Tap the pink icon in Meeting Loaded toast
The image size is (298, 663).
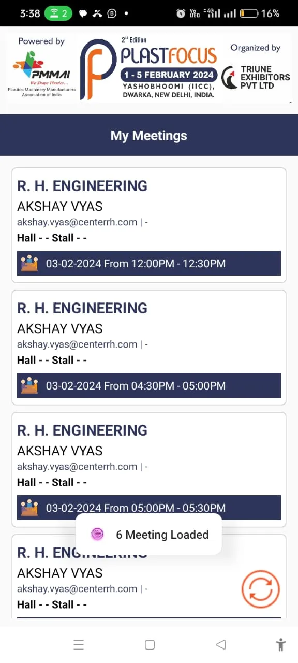click(x=97, y=534)
